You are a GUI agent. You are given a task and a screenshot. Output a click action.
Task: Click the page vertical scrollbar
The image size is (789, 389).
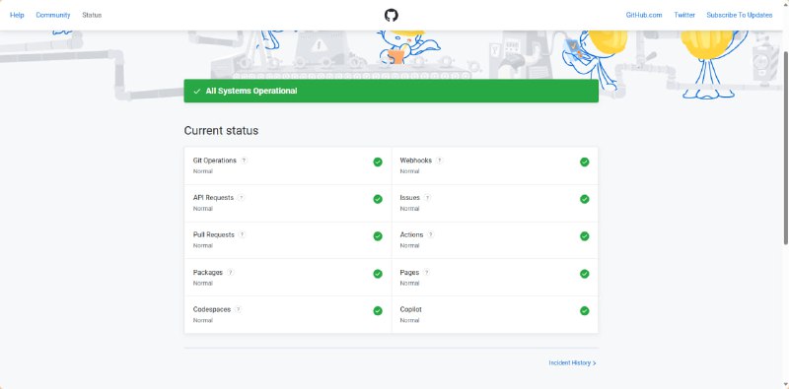point(786,149)
